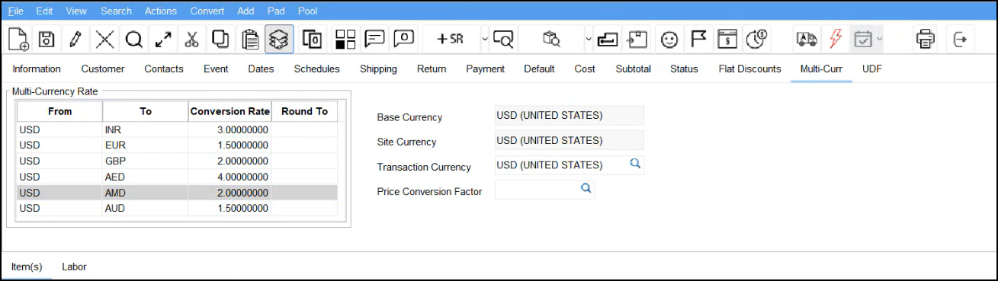Click the delivery truck icon

(x=806, y=39)
